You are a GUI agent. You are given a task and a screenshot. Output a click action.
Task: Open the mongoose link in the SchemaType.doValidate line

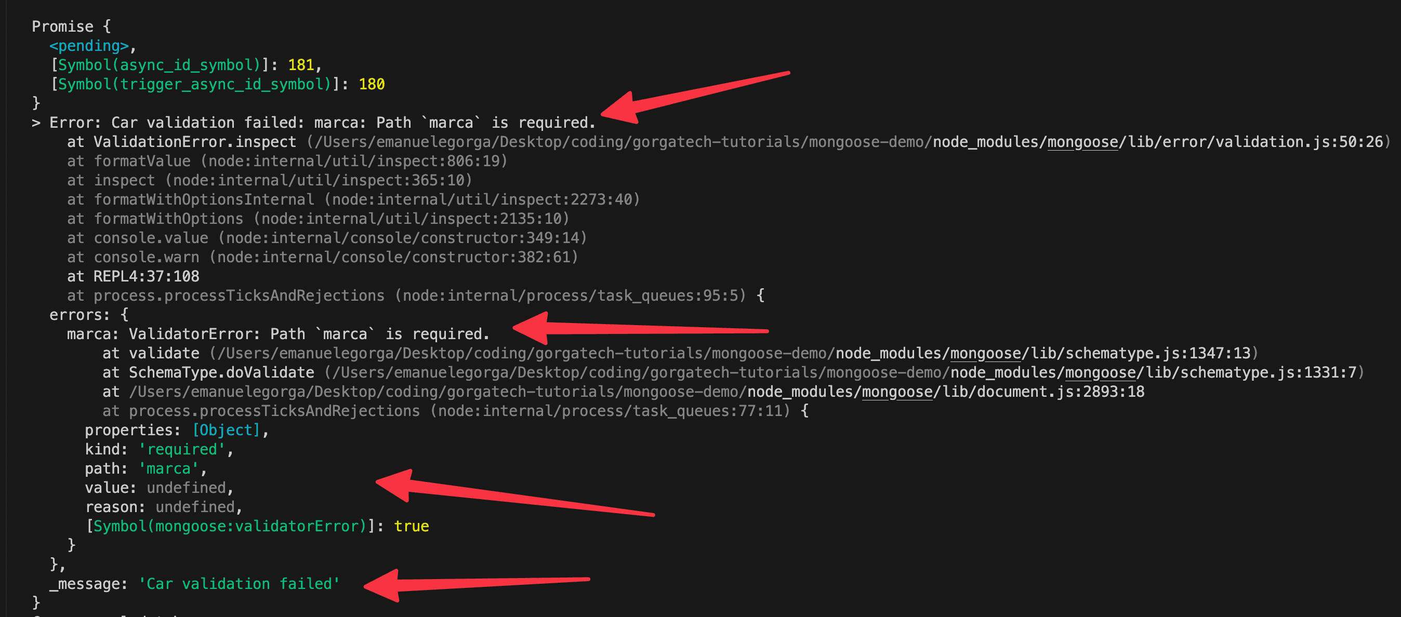(1100, 372)
